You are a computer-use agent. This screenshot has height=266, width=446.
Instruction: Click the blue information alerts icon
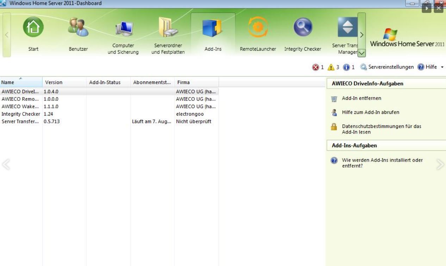pos(346,67)
